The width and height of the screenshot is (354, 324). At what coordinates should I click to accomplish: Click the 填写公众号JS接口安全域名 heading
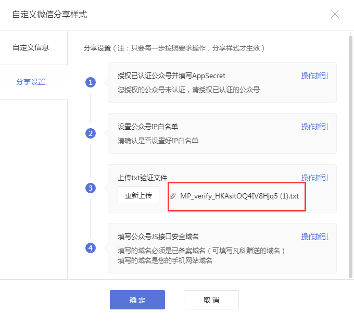click(x=158, y=236)
